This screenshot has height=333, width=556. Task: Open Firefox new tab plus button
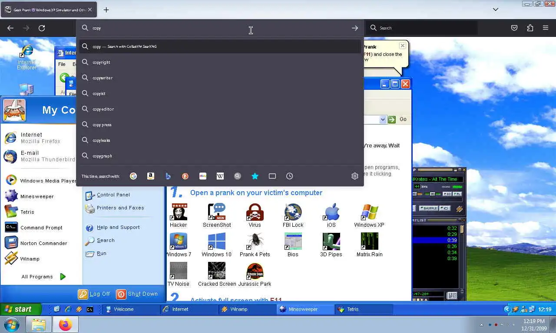click(106, 10)
